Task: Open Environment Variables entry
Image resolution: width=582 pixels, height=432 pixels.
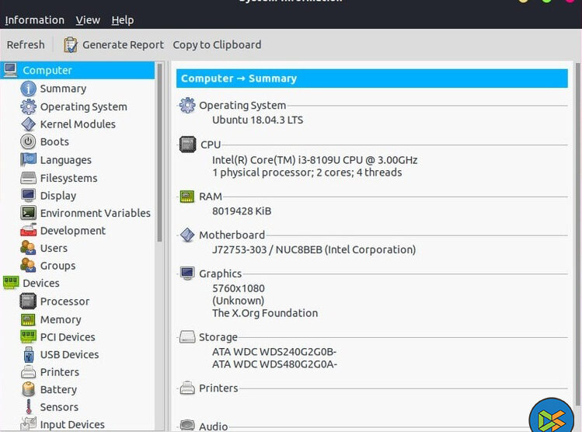Action: [x=95, y=213]
